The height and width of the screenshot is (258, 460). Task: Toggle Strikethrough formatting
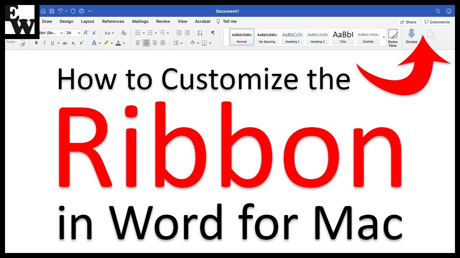pos(65,43)
